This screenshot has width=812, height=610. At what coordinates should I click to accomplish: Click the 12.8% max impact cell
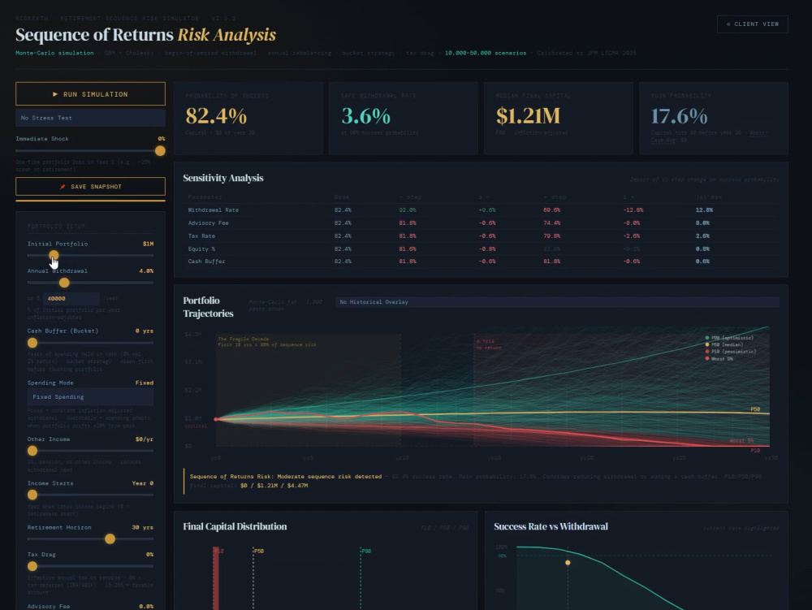click(704, 210)
